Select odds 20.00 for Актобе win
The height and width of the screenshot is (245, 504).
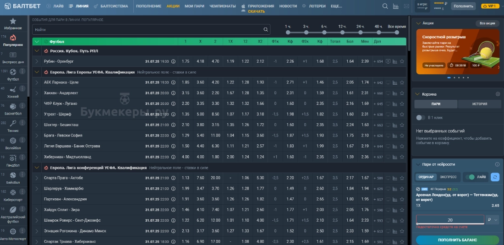click(215, 178)
